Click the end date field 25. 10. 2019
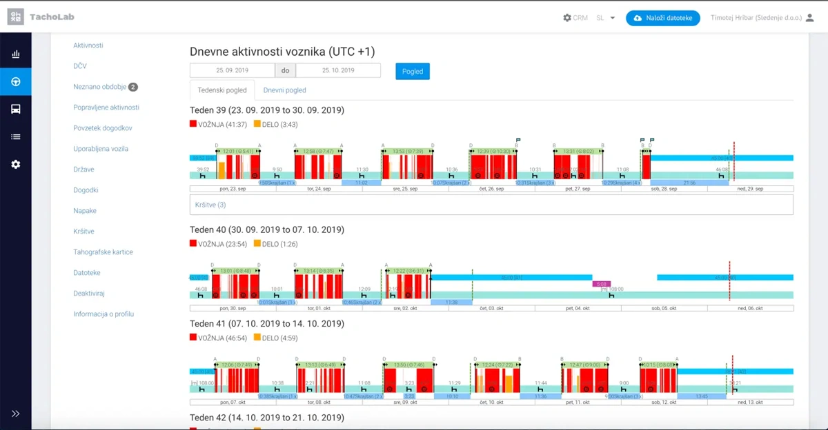Image resolution: width=828 pixels, height=430 pixels. (338, 70)
